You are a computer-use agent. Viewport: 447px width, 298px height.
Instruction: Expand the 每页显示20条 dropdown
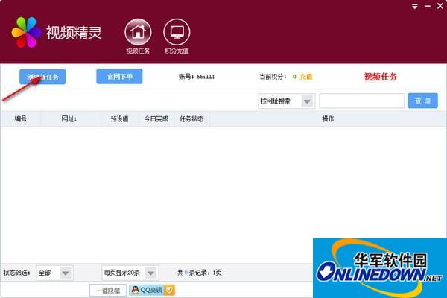coord(150,273)
